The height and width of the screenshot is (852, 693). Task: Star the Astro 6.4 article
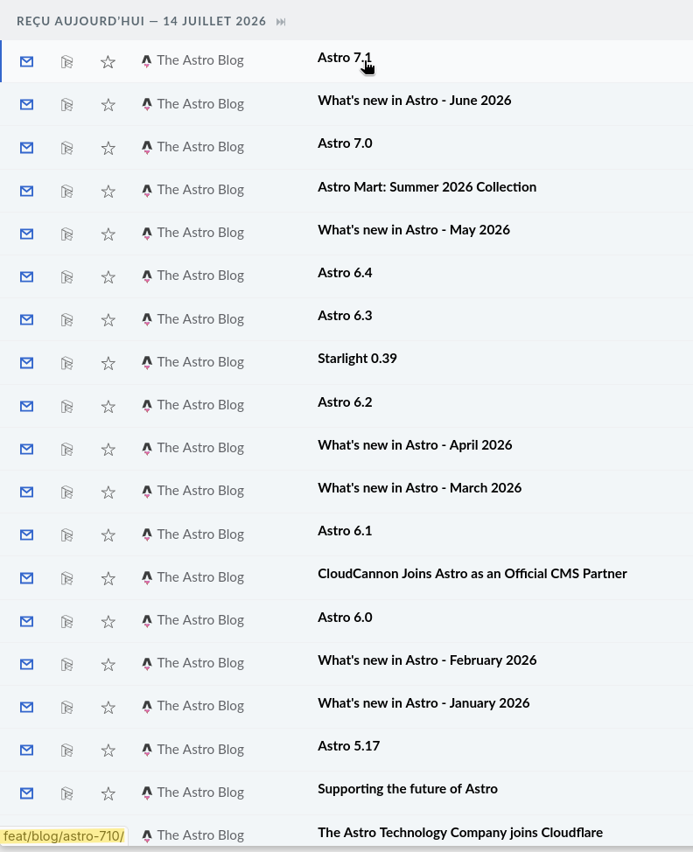(108, 276)
